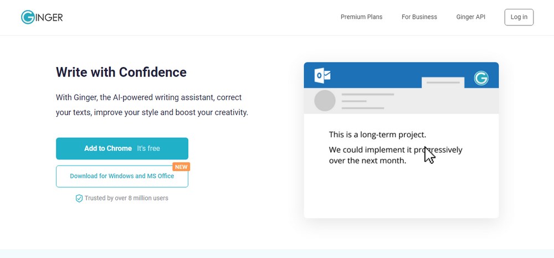This screenshot has height=258, width=554.
Task: Click the Write with Confidence heading
Action: (121, 72)
